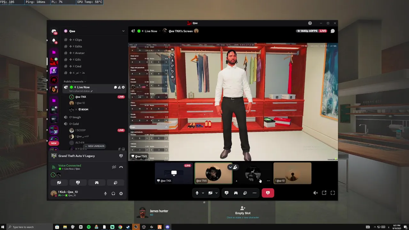Click Empty Slot to make new character
This screenshot has width=409, height=230.
pyautogui.click(x=243, y=212)
